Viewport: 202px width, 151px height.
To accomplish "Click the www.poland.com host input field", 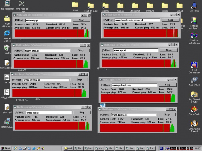I will pyautogui.click(x=135, y=85).
